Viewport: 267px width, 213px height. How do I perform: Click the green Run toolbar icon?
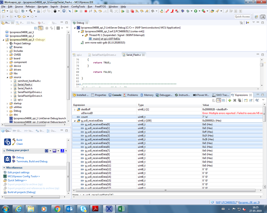coord(196,11)
